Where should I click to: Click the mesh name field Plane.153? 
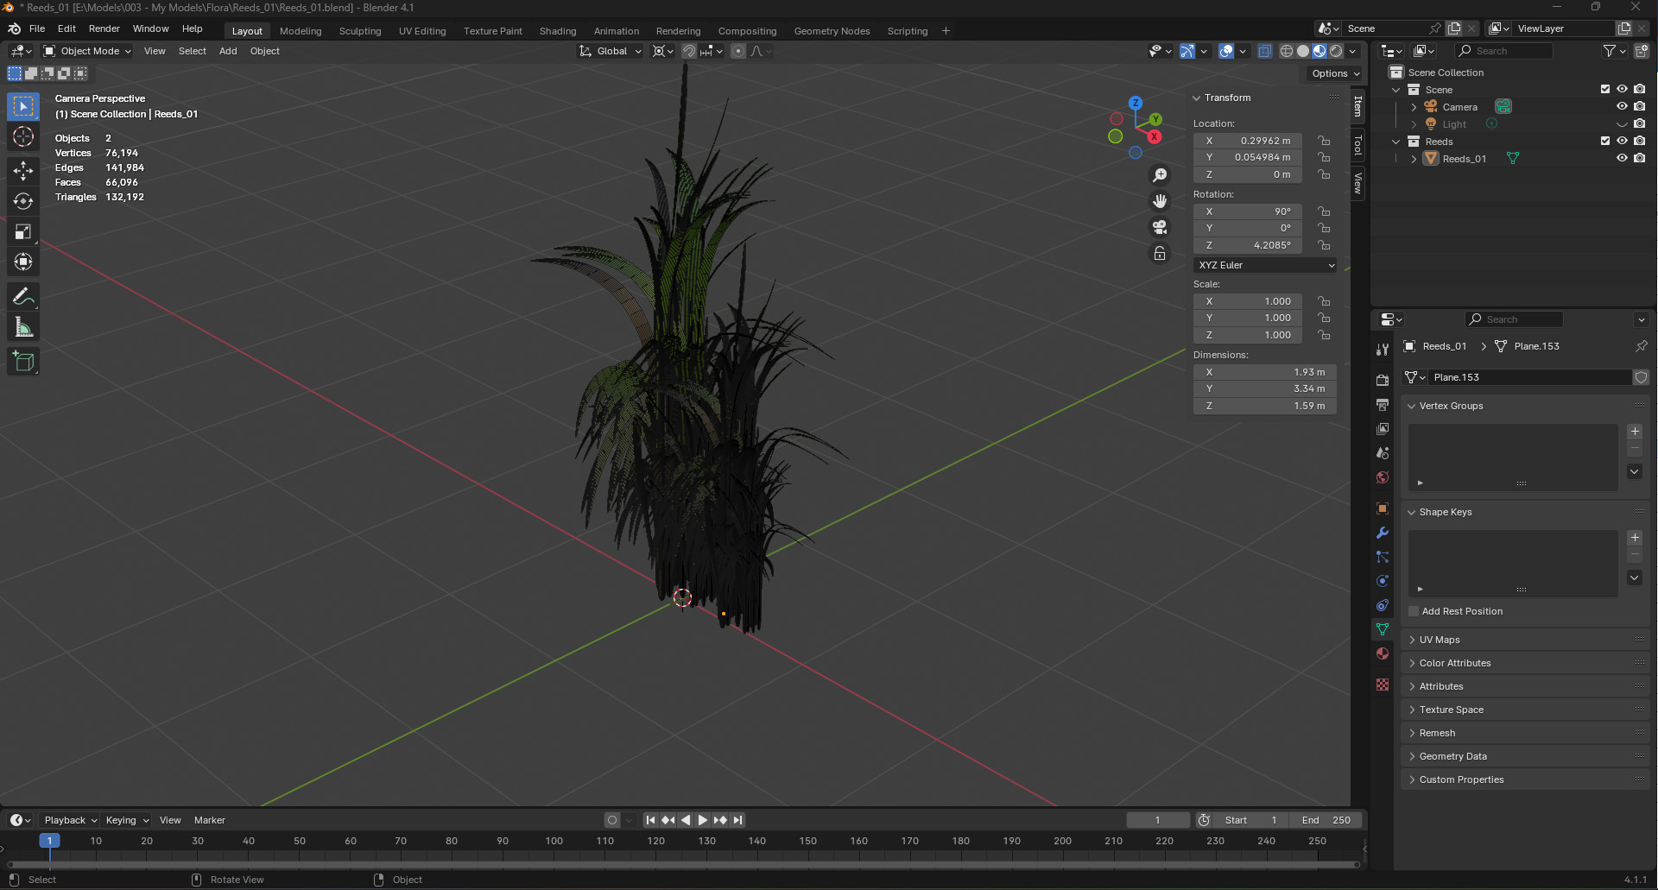click(1529, 377)
